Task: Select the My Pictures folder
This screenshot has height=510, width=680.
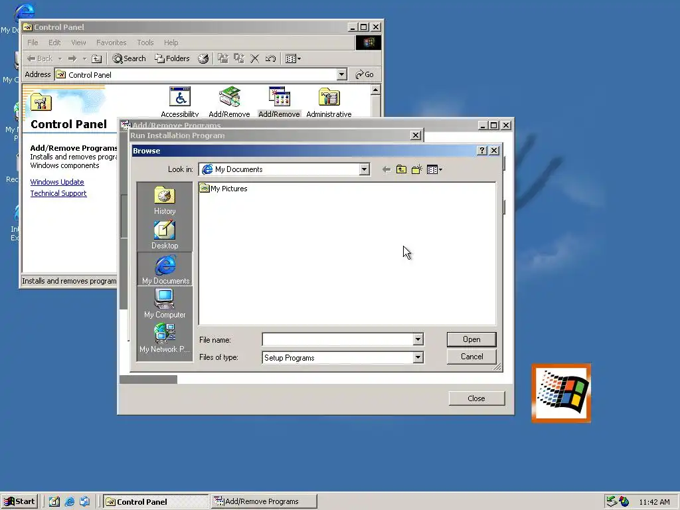Action: [224, 189]
